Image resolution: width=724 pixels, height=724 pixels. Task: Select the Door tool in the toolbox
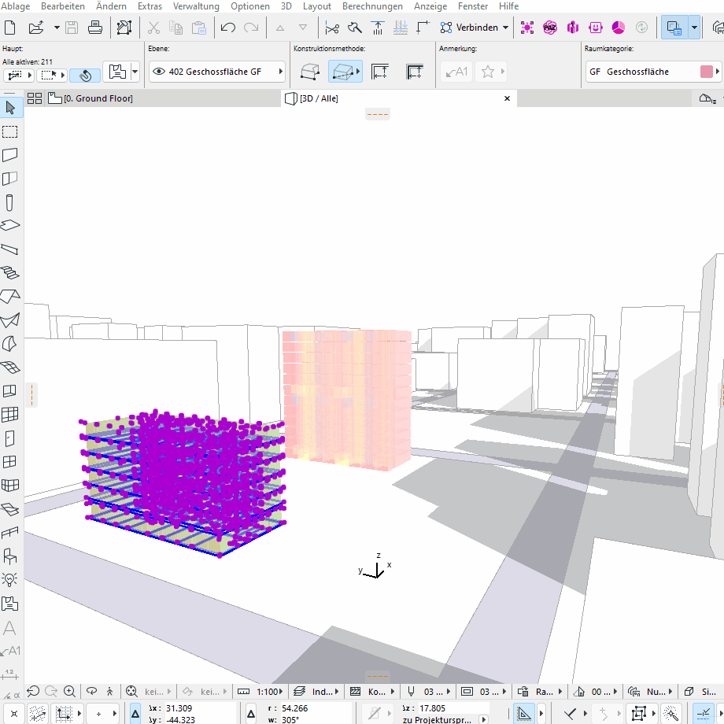click(x=10, y=438)
